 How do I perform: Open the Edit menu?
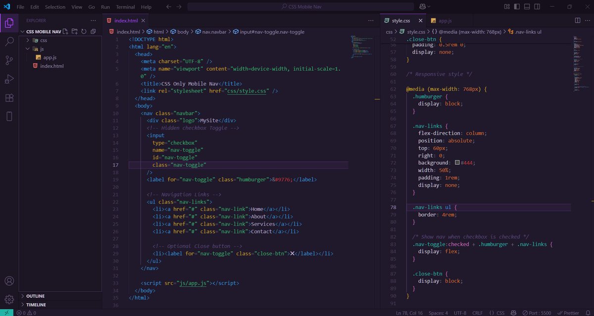click(x=35, y=7)
